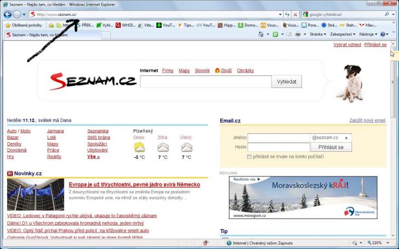The width and height of the screenshot is (399, 249).
Task: Click the Seznam search input field
Action: 206,82
